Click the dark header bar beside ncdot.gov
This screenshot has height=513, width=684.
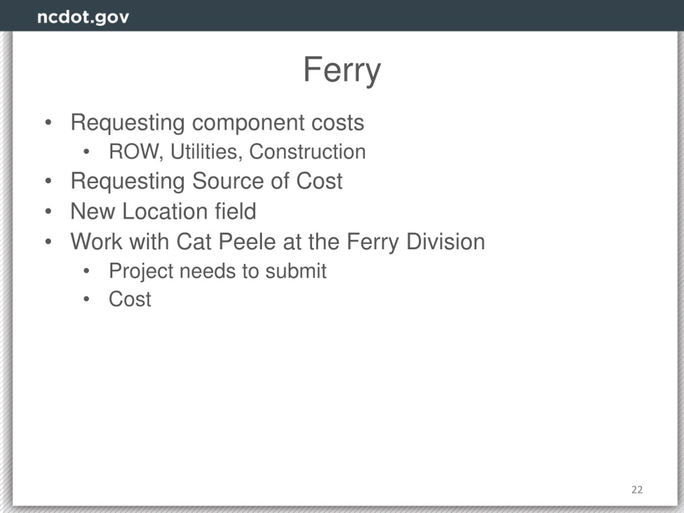coord(402,15)
